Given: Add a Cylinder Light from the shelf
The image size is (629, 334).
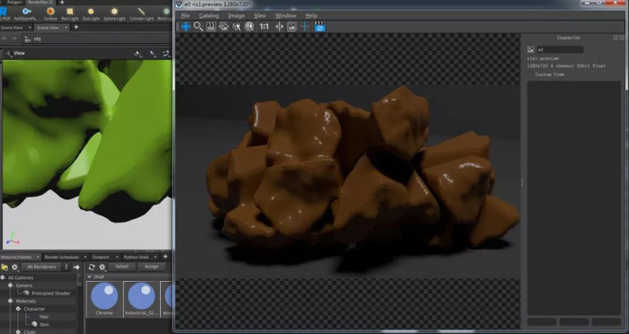Looking at the screenshot, I should click(141, 13).
